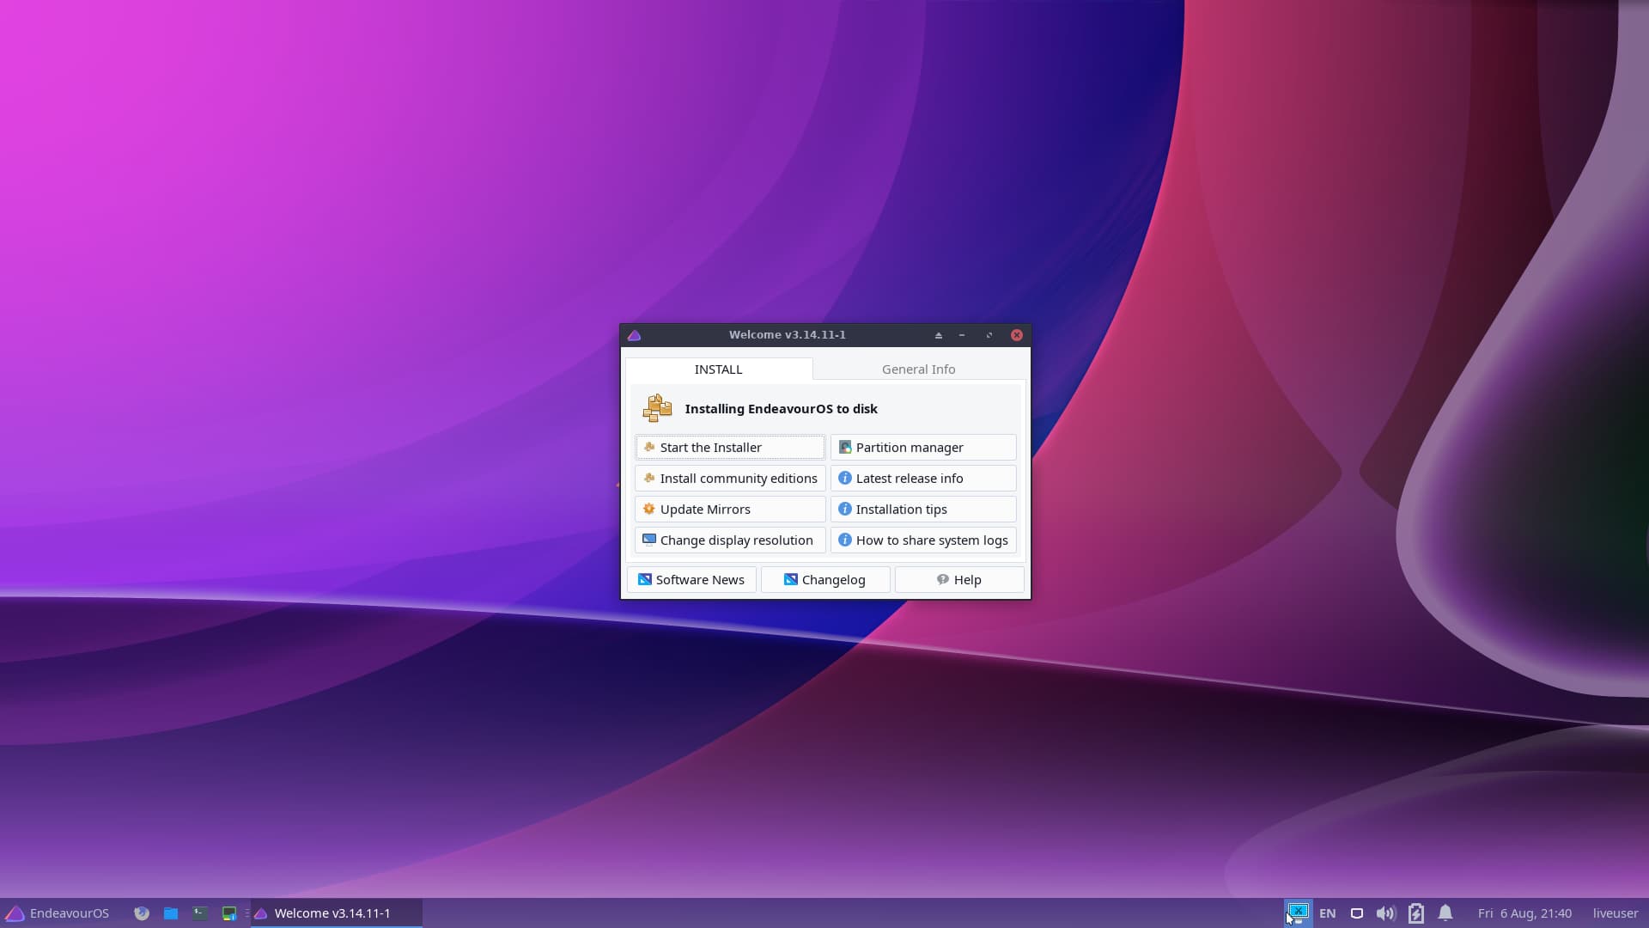Open the liveuser session menu
Screen dimensions: 1649x928
1616,913
